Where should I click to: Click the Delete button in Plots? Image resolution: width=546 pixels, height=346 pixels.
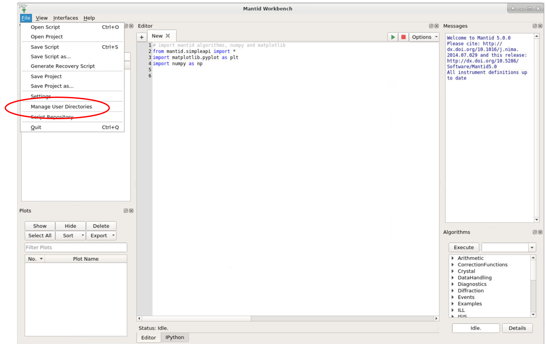pyautogui.click(x=101, y=226)
